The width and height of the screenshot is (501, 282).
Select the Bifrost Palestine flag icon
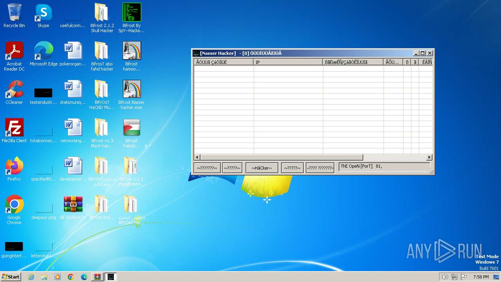pyautogui.click(x=132, y=133)
